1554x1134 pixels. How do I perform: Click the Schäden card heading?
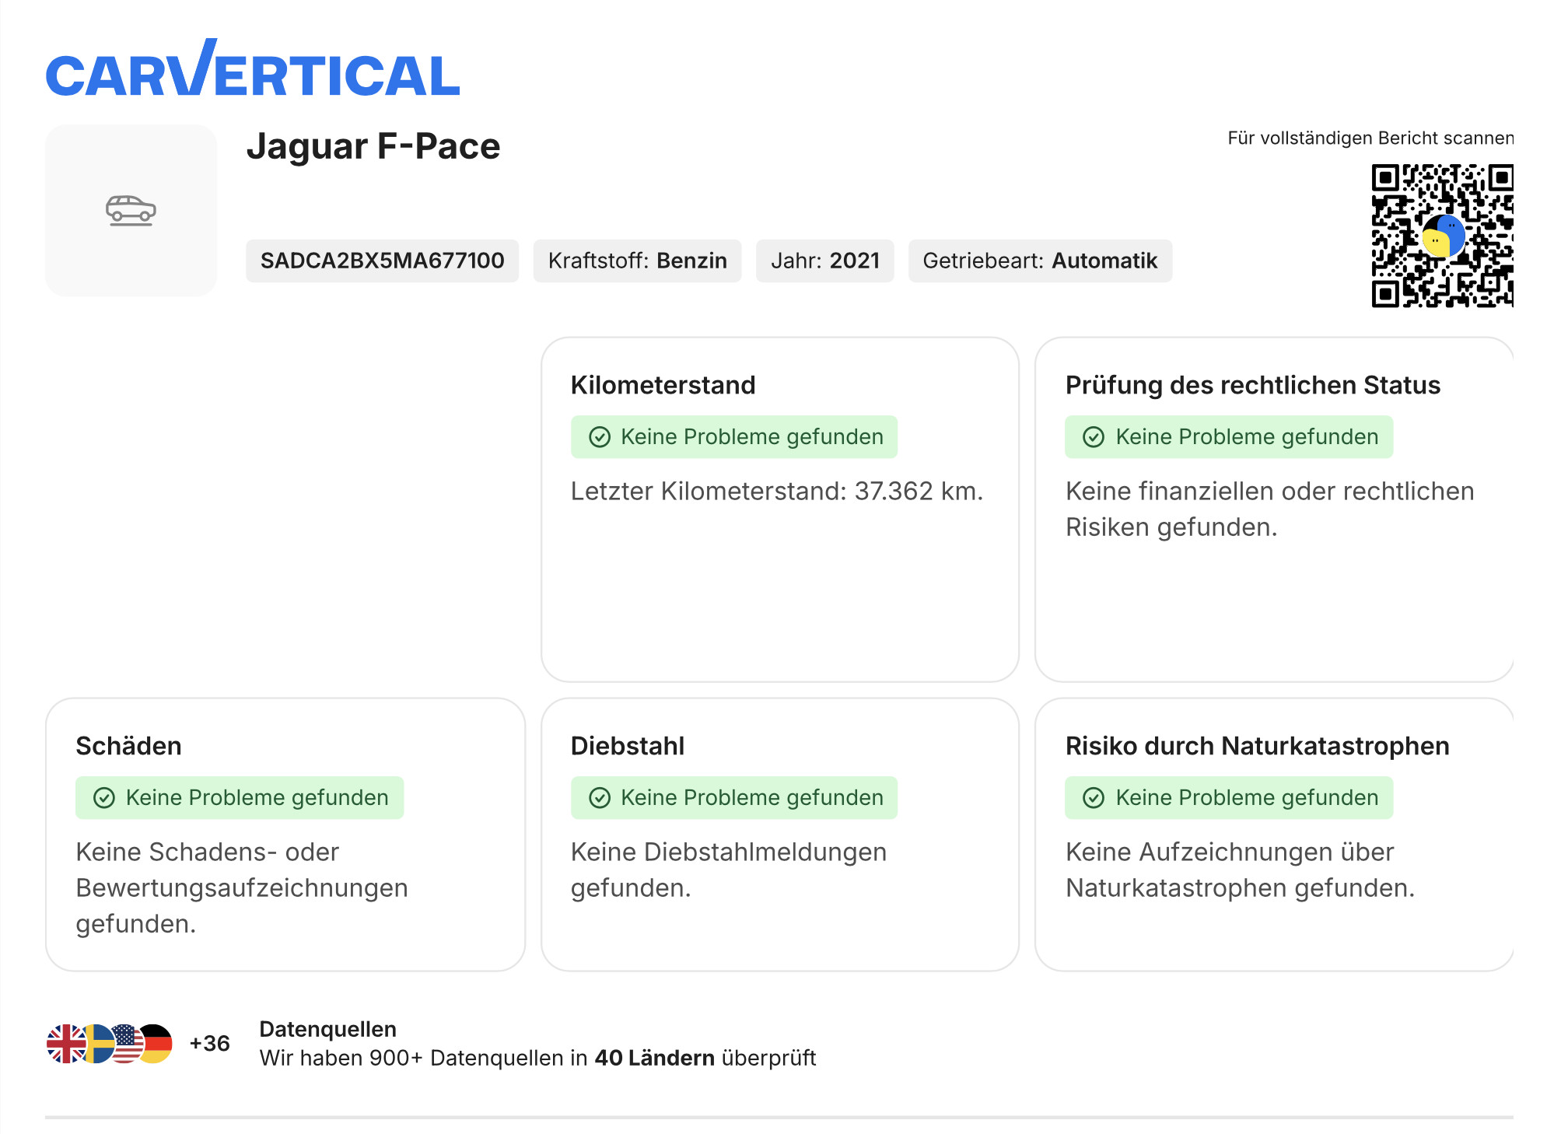[x=128, y=746]
